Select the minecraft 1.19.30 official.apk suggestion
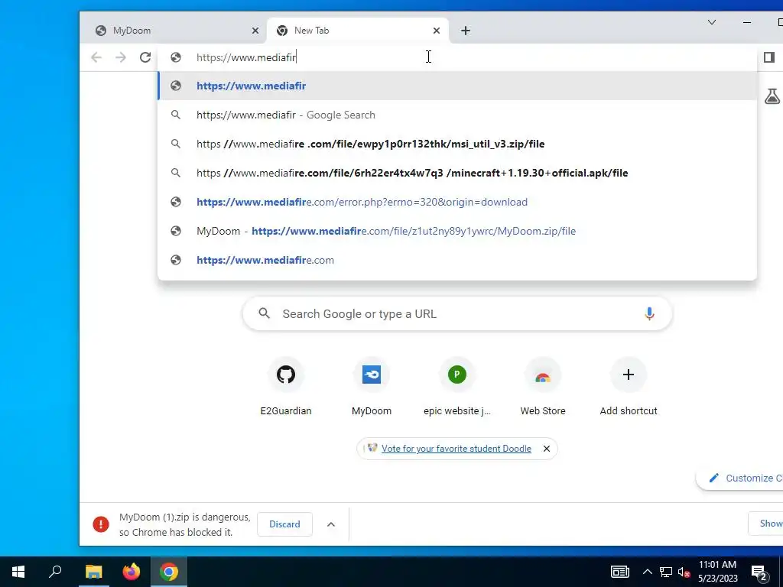The height and width of the screenshot is (587, 783). tap(457, 173)
